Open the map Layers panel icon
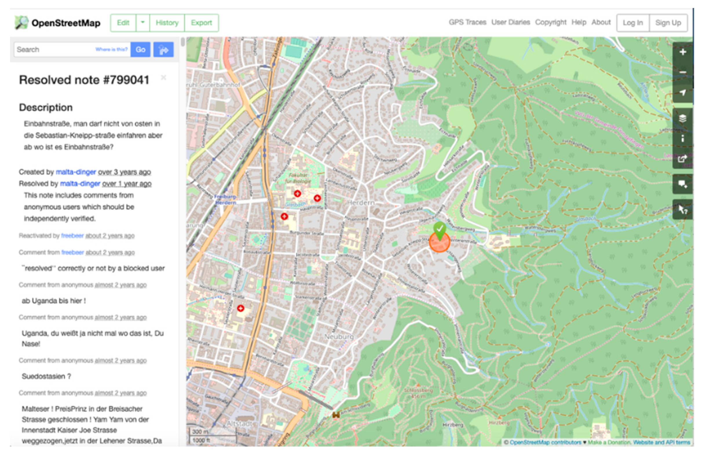This screenshot has height=455, width=704. pos(683,118)
